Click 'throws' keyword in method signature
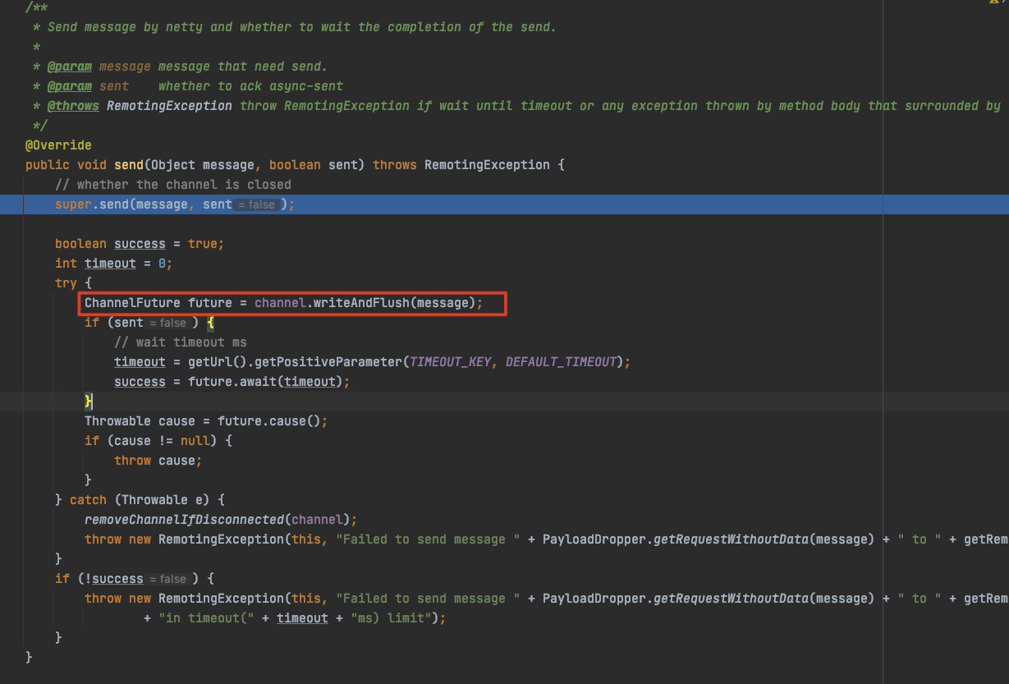 click(395, 164)
